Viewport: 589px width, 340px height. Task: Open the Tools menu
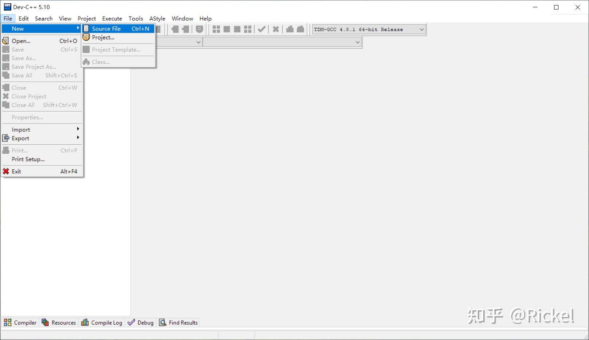pyautogui.click(x=136, y=19)
